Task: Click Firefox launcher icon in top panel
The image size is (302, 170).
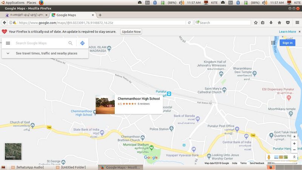Action: tap(41, 3)
